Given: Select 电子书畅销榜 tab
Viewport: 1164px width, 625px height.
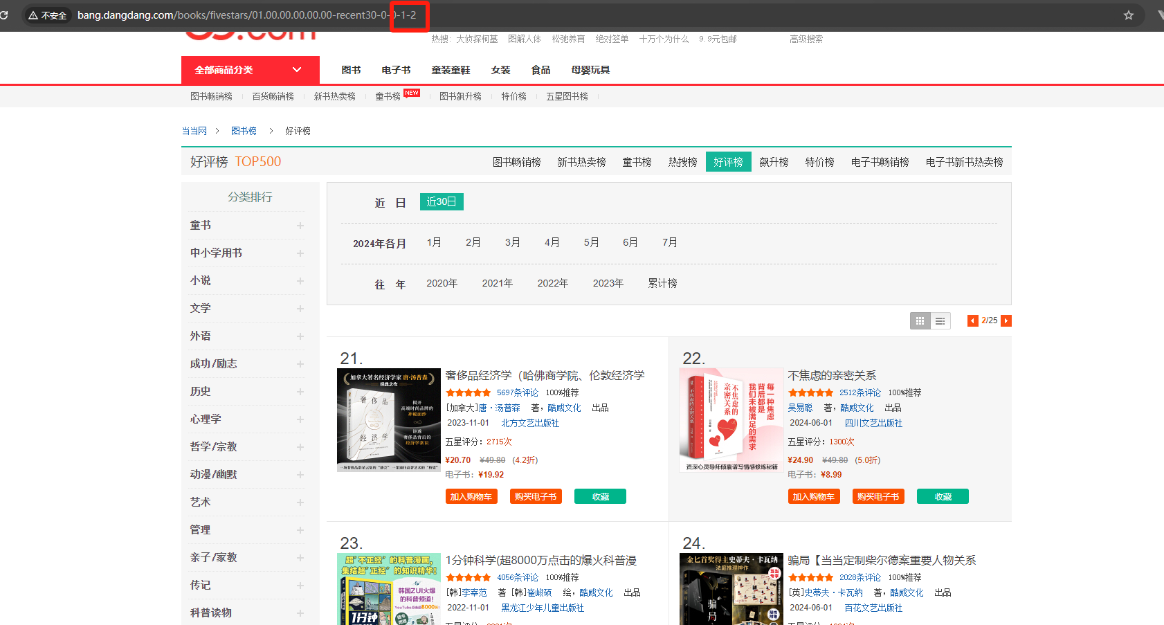Looking at the screenshot, I should click(x=880, y=162).
